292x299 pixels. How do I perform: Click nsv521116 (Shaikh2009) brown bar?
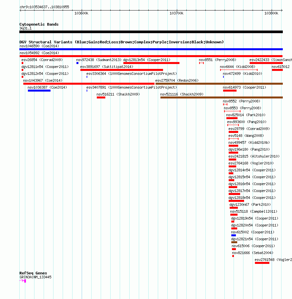point(221,97)
